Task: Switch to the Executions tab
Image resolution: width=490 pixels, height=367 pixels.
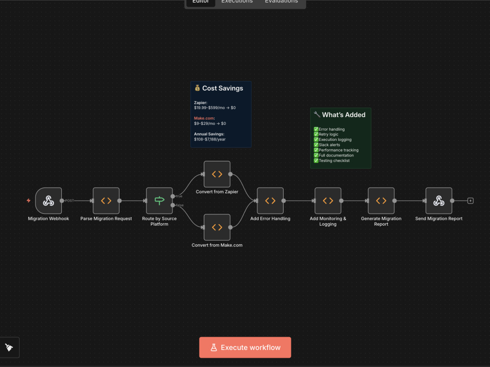Action: pyautogui.click(x=237, y=2)
